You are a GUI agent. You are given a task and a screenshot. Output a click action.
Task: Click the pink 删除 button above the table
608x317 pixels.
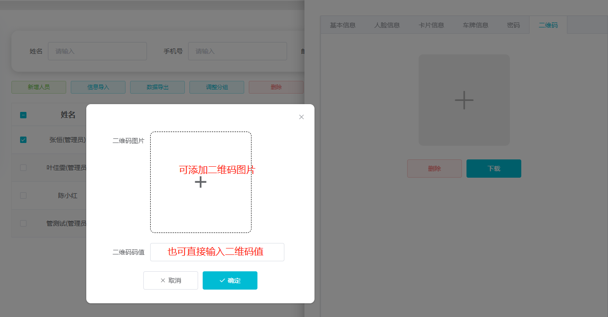pos(276,87)
